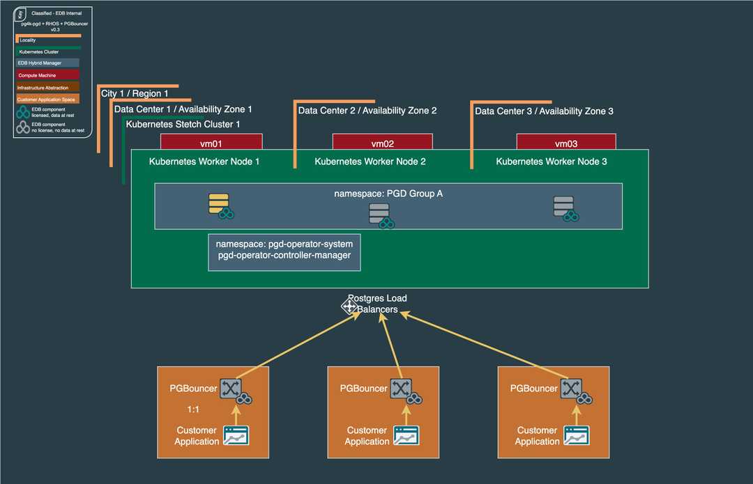
Task: Click the small trefoil beside leftmost PGBouncer switch
Action: point(244,398)
